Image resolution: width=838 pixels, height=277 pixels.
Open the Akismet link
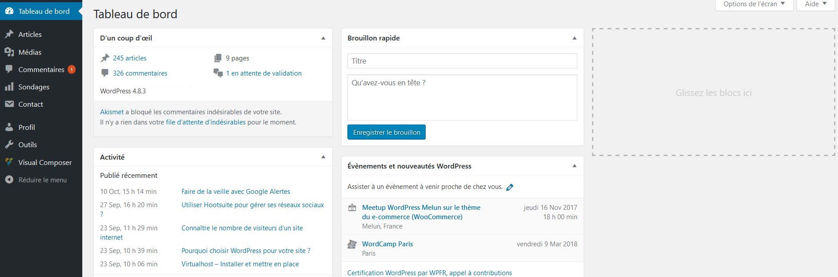point(112,112)
